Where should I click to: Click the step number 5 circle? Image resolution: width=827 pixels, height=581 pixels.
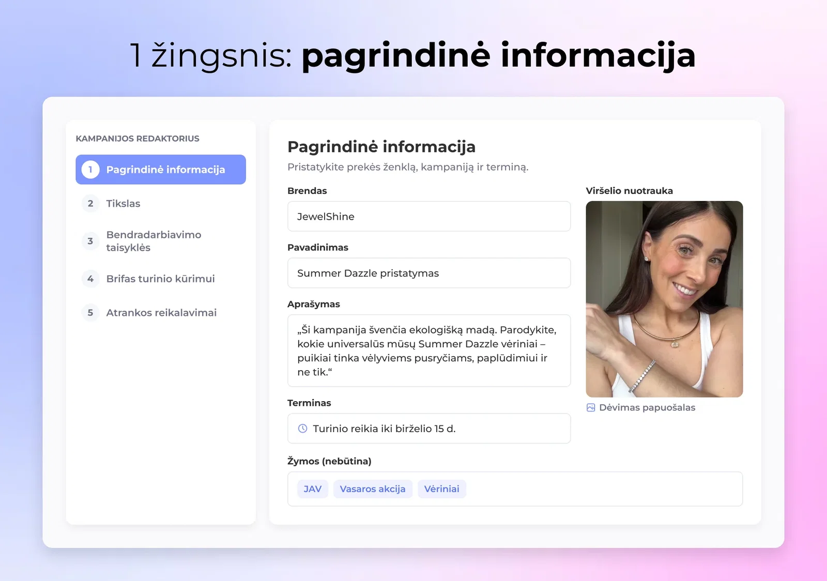point(90,313)
